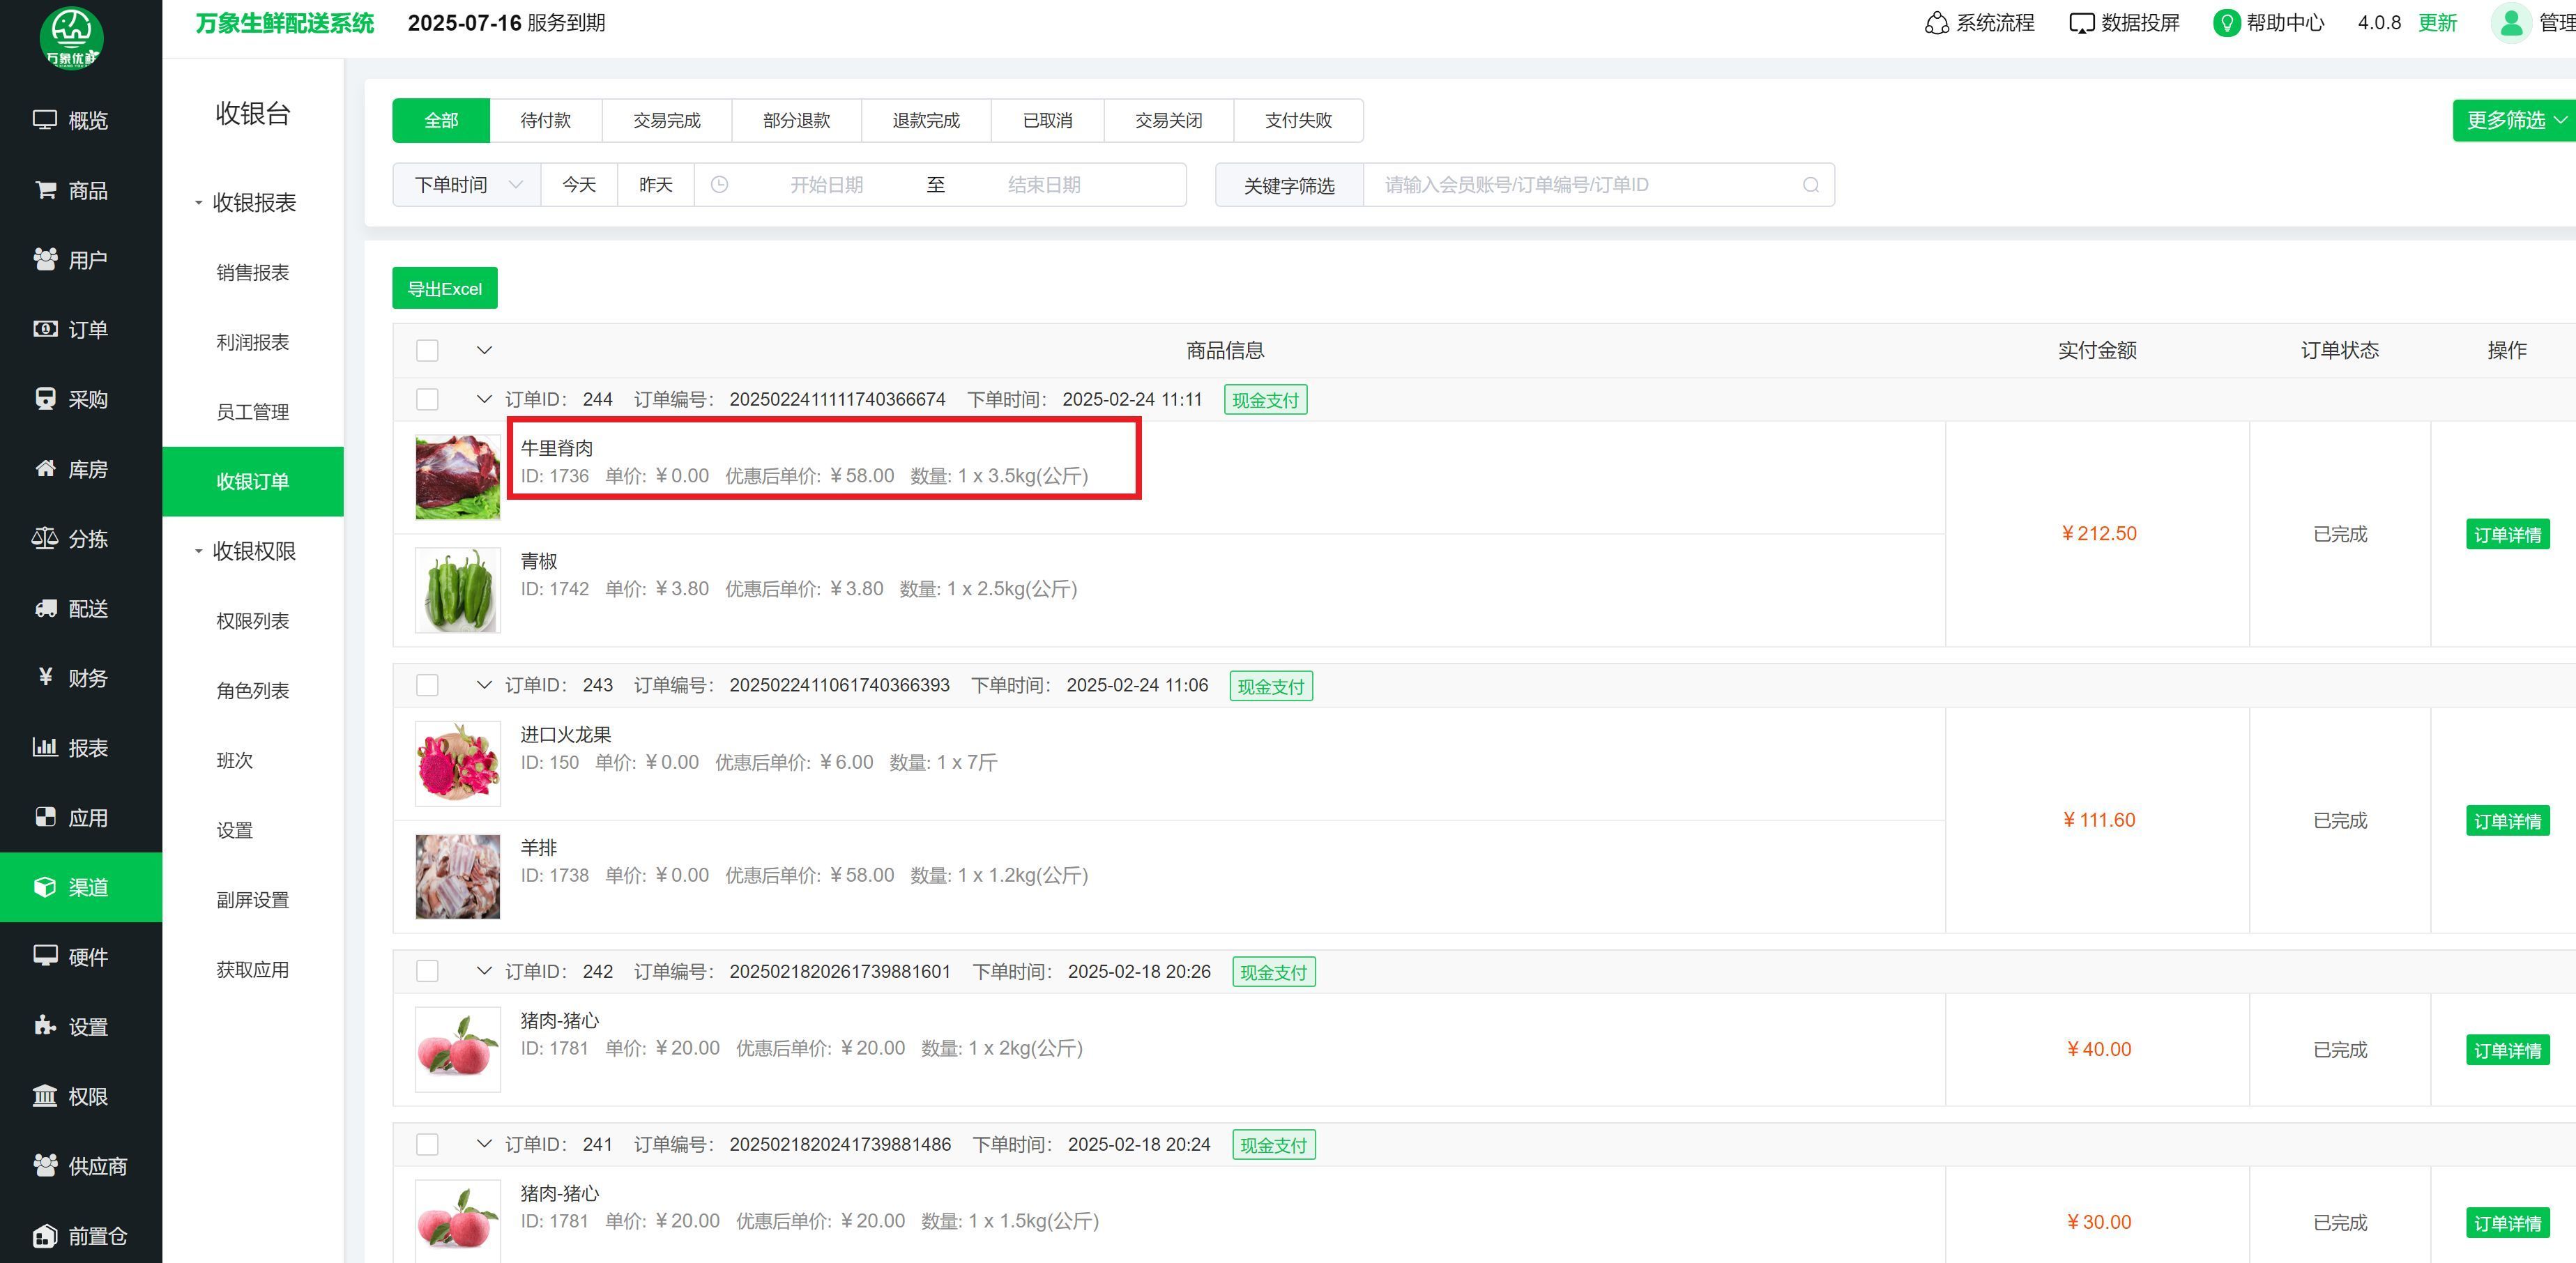The width and height of the screenshot is (2576, 1263).
Task: Click the 帮助中心 lightbulb icon
Action: click(2226, 23)
